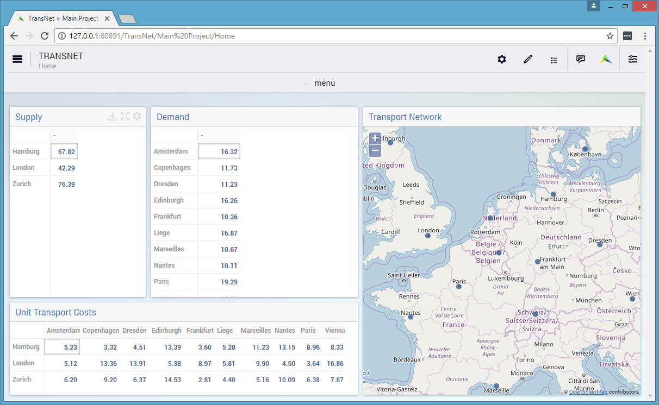Click the user profile icon in title bar
The image size is (659, 405).
tap(594, 6)
